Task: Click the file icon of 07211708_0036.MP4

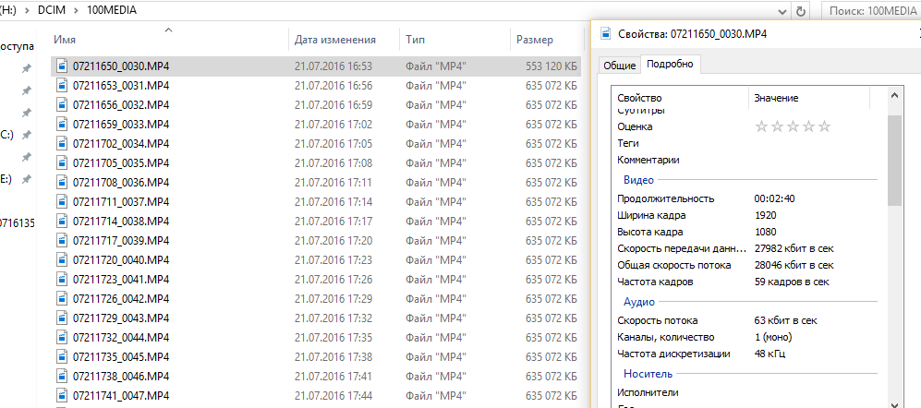Action: point(62,183)
